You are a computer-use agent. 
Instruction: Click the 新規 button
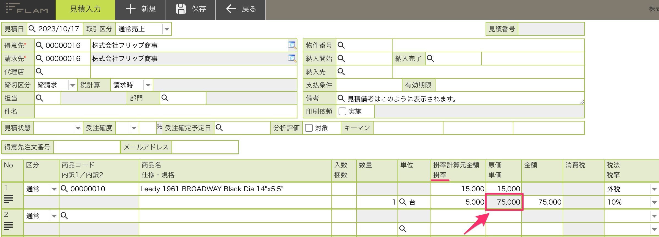point(140,9)
